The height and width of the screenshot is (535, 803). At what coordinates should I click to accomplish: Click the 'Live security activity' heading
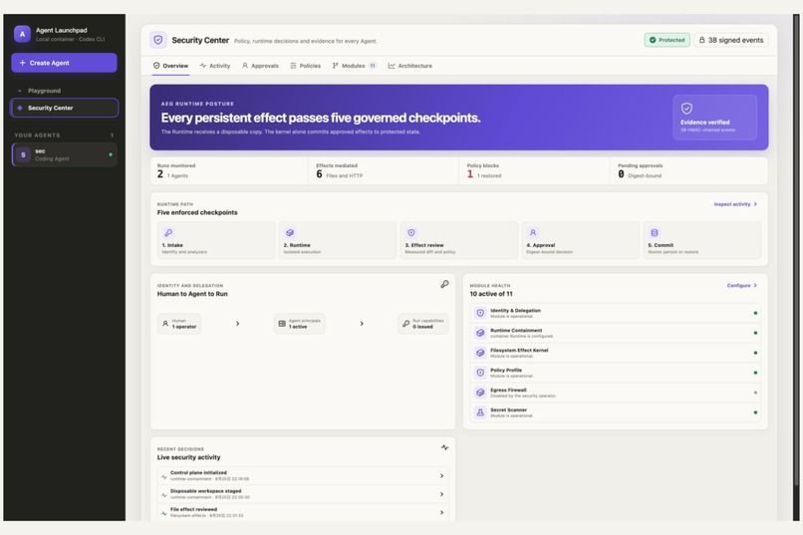(x=188, y=457)
